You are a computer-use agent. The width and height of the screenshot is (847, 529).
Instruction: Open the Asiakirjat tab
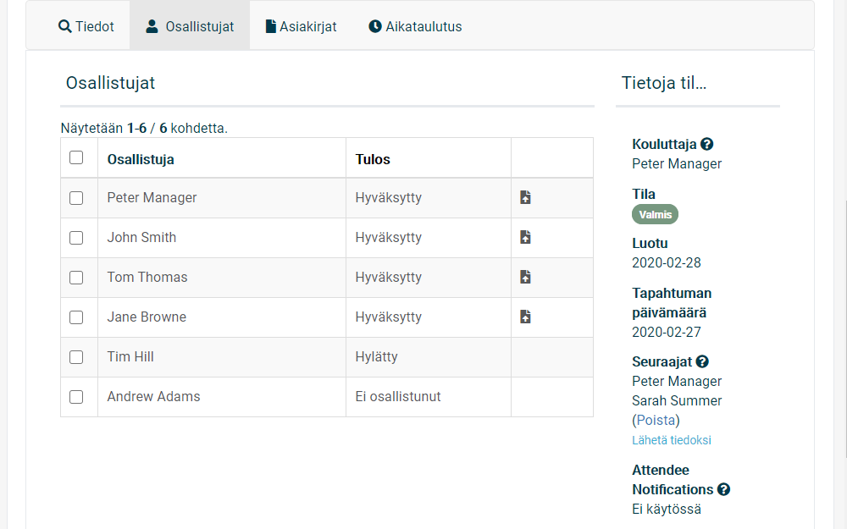[x=301, y=26]
